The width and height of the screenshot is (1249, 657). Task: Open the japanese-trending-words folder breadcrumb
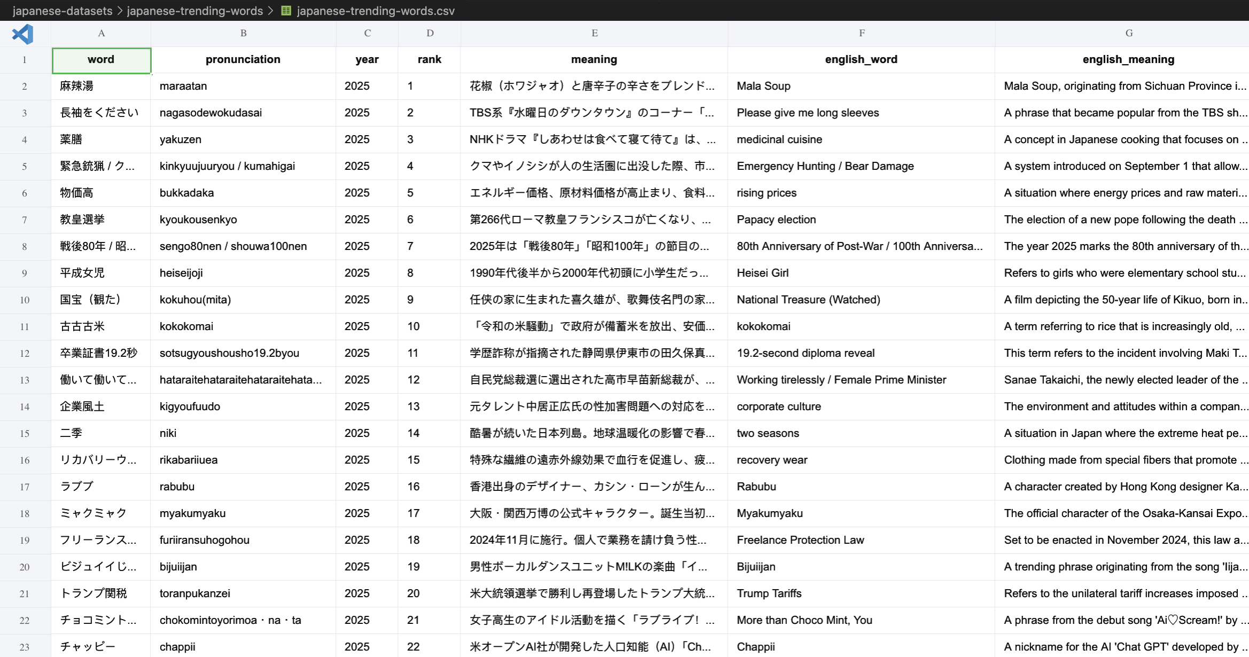click(195, 11)
